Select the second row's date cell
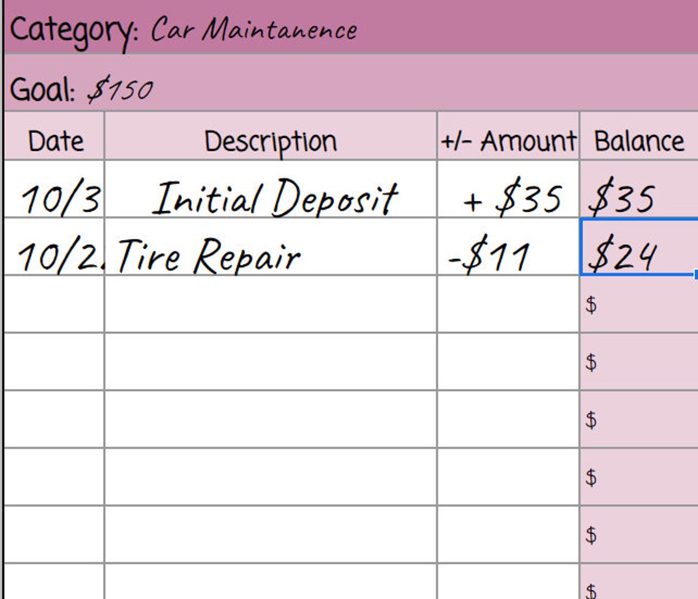698x599 pixels. (x=54, y=246)
